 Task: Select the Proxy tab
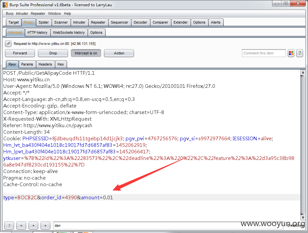pos(28,23)
